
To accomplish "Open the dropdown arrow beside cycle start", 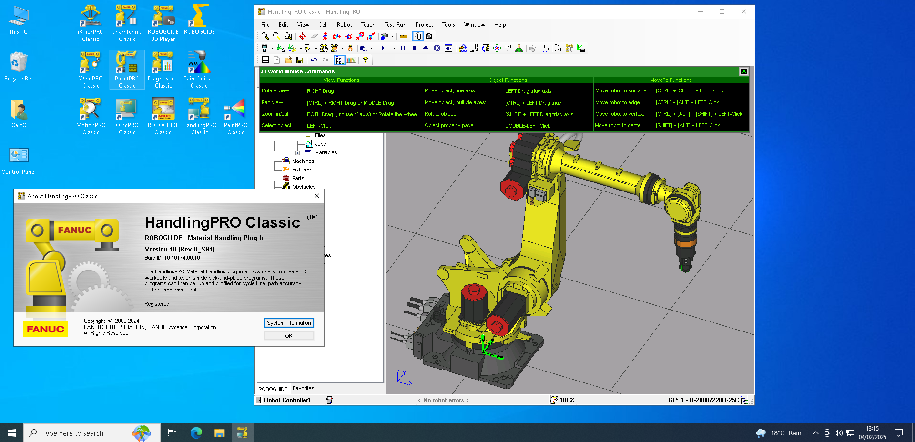I will click(394, 48).
